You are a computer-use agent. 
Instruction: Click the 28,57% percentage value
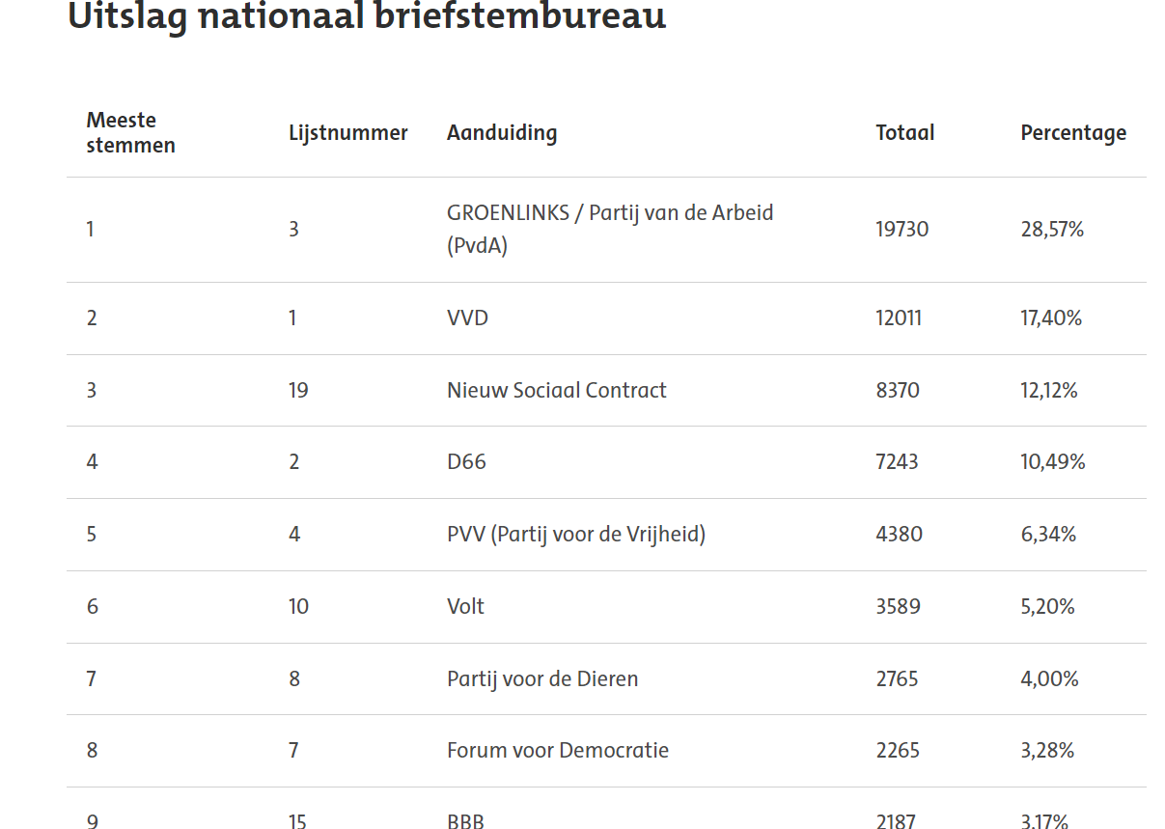[x=1052, y=229]
